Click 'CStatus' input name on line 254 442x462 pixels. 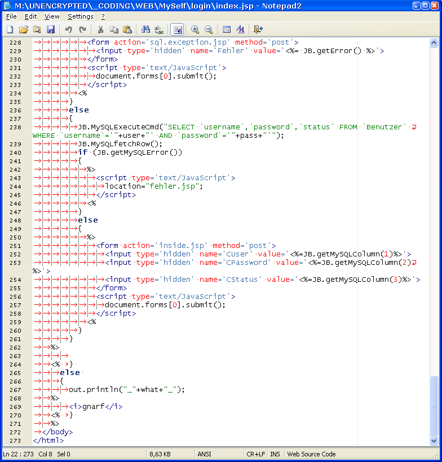point(242,280)
